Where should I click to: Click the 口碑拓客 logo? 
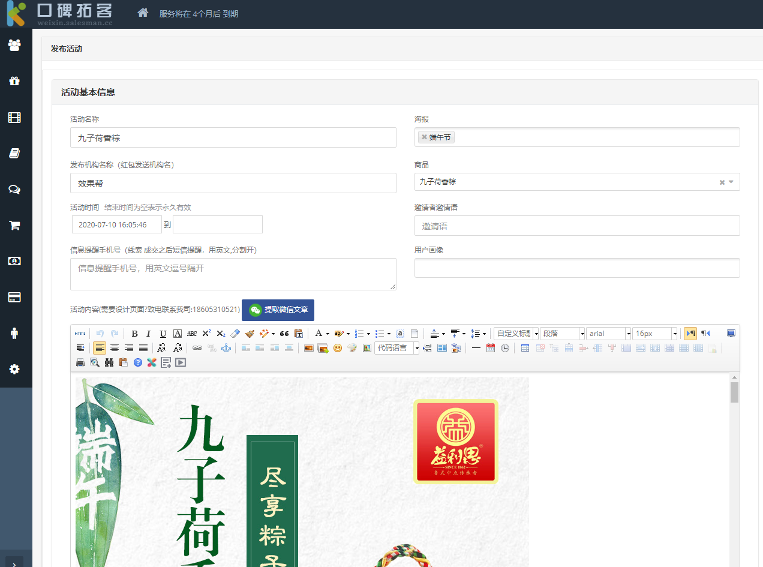tap(60, 14)
